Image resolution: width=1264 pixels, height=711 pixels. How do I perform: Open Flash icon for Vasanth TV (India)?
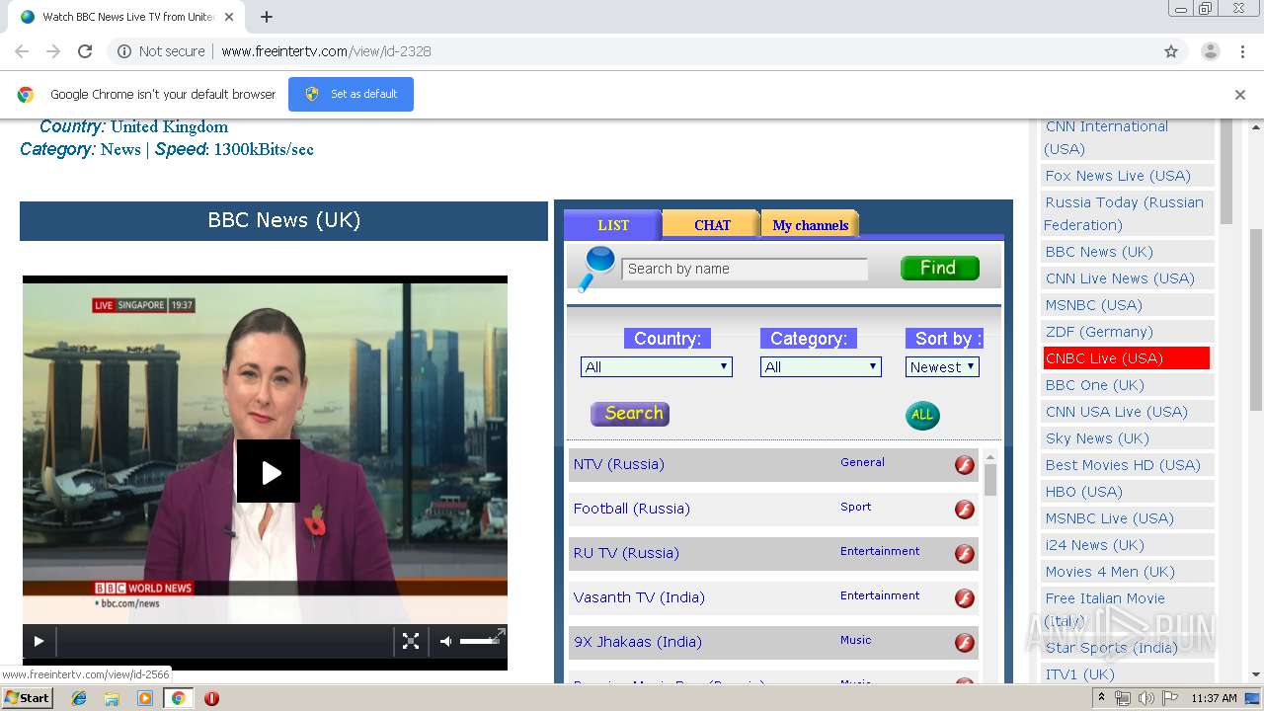click(965, 598)
